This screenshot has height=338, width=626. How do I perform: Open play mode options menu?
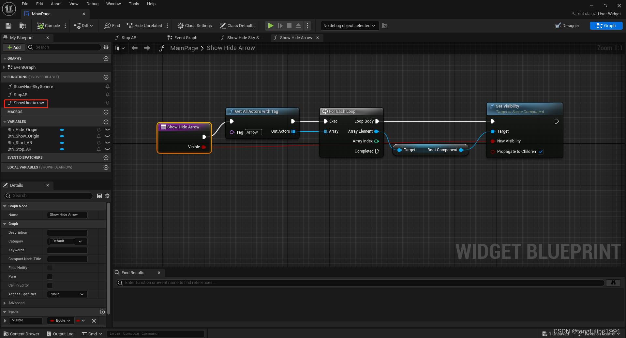click(x=307, y=26)
